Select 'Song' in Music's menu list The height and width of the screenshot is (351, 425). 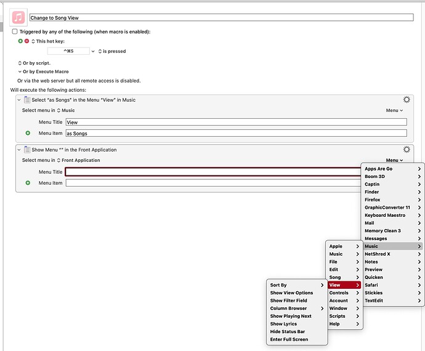344,277
